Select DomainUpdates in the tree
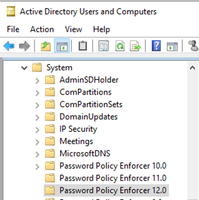Viewport: 199px width, 200px height. [x=89, y=117]
